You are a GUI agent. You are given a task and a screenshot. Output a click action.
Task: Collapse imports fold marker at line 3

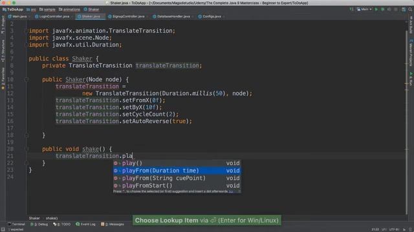tap(26, 31)
